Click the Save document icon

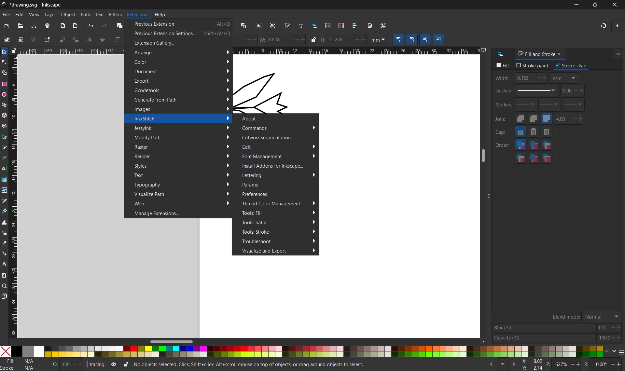pyautogui.click(x=34, y=26)
